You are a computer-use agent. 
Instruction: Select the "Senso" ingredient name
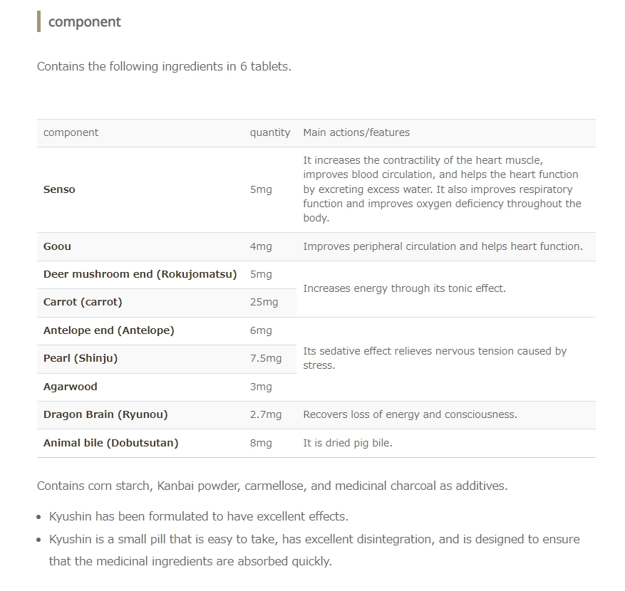(59, 189)
